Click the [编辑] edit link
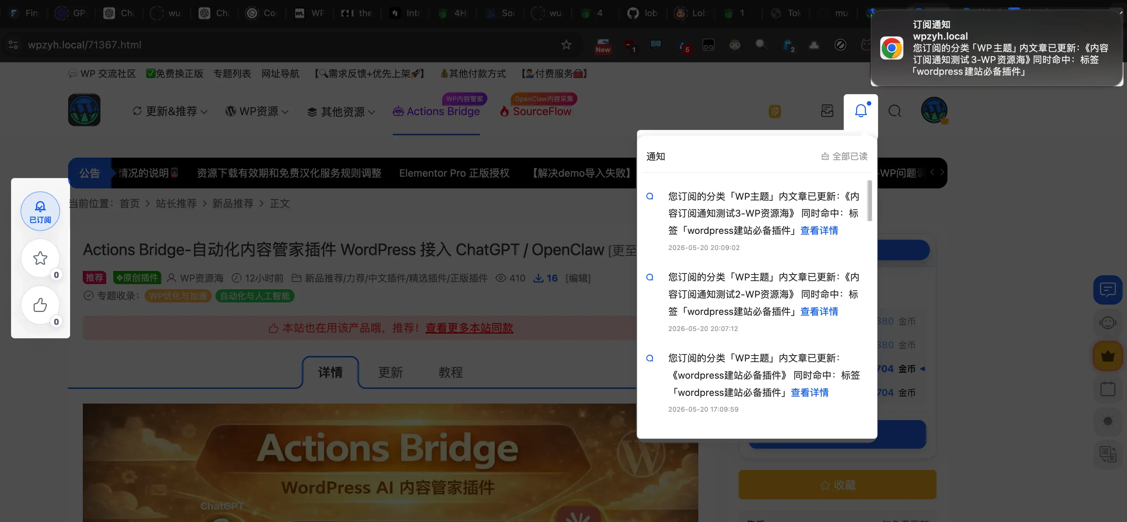This screenshot has width=1127, height=522. point(578,278)
